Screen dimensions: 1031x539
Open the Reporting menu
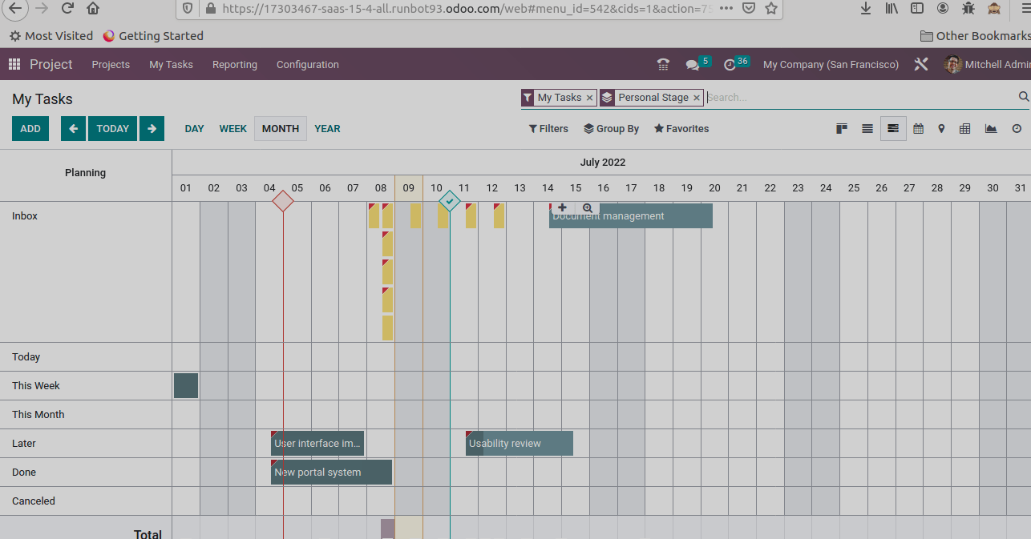(235, 64)
